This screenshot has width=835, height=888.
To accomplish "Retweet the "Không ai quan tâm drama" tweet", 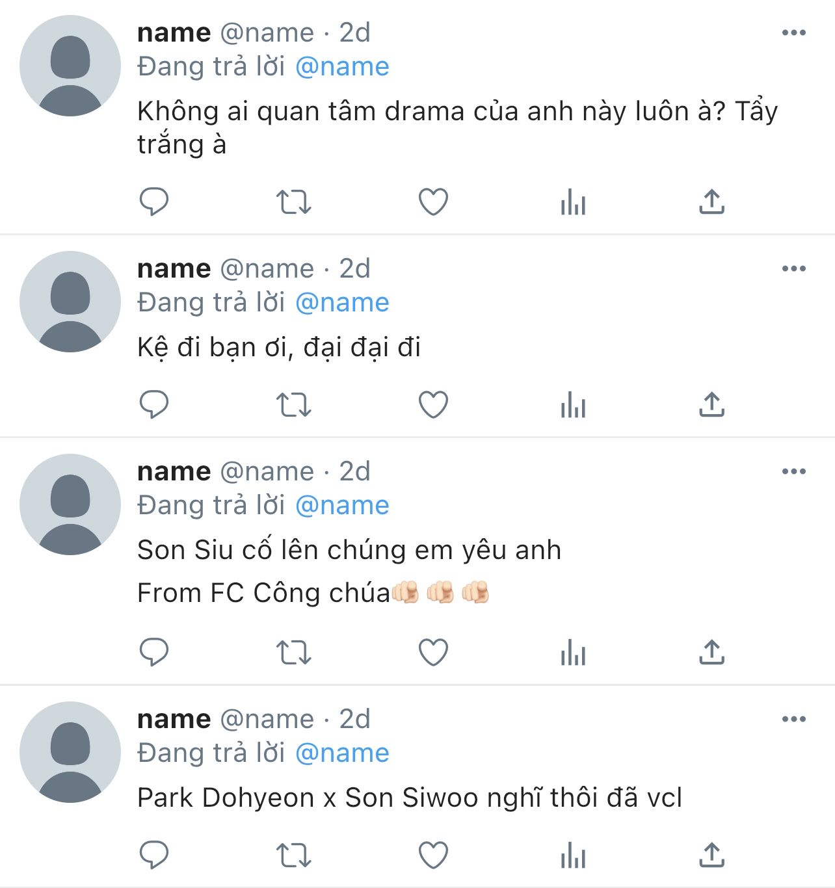I will (x=294, y=202).
